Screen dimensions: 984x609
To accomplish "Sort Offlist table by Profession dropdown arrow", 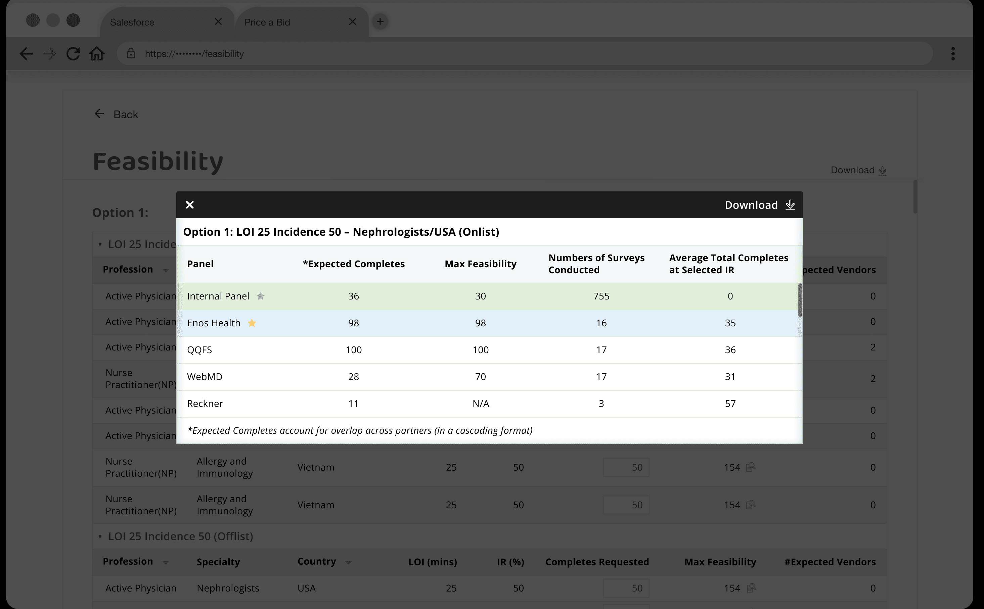I will (166, 562).
